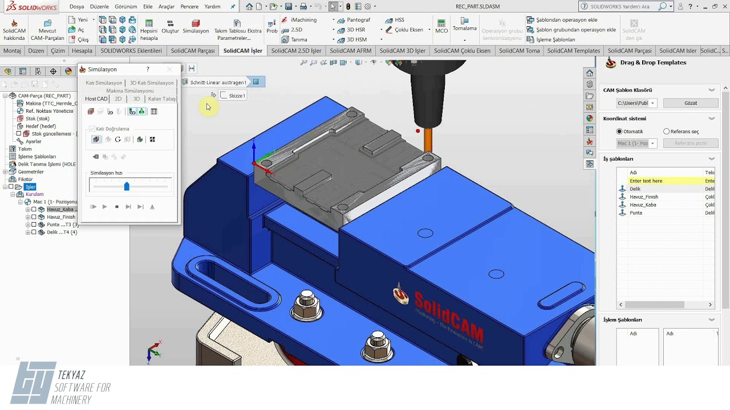The image size is (730, 410).
Task: Click simulation stop button
Action: pos(117,207)
